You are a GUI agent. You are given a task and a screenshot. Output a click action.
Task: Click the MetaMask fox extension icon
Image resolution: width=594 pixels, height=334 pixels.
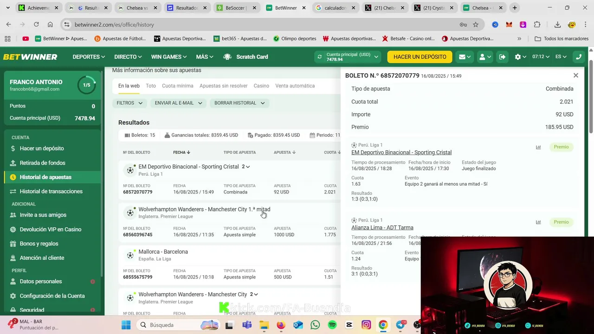(509, 25)
